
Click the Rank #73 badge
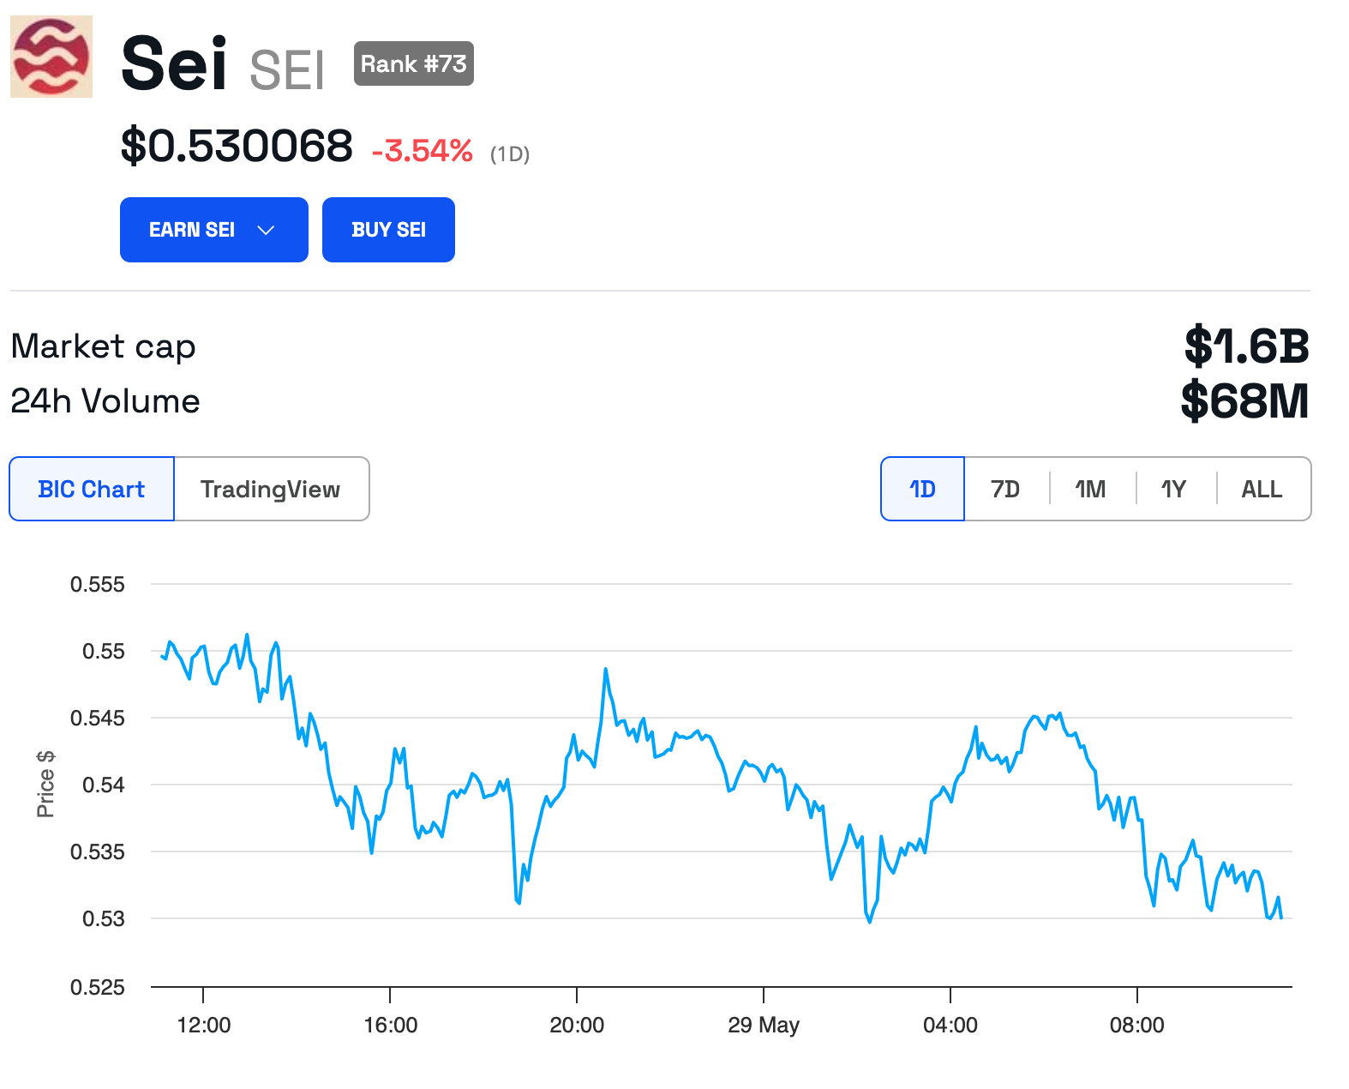pos(413,64)
